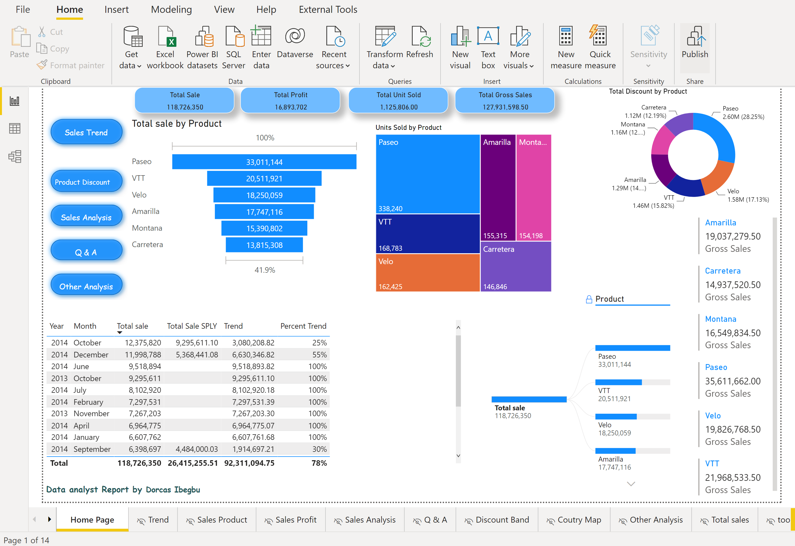Open the Model view icon

coord(14,156)
